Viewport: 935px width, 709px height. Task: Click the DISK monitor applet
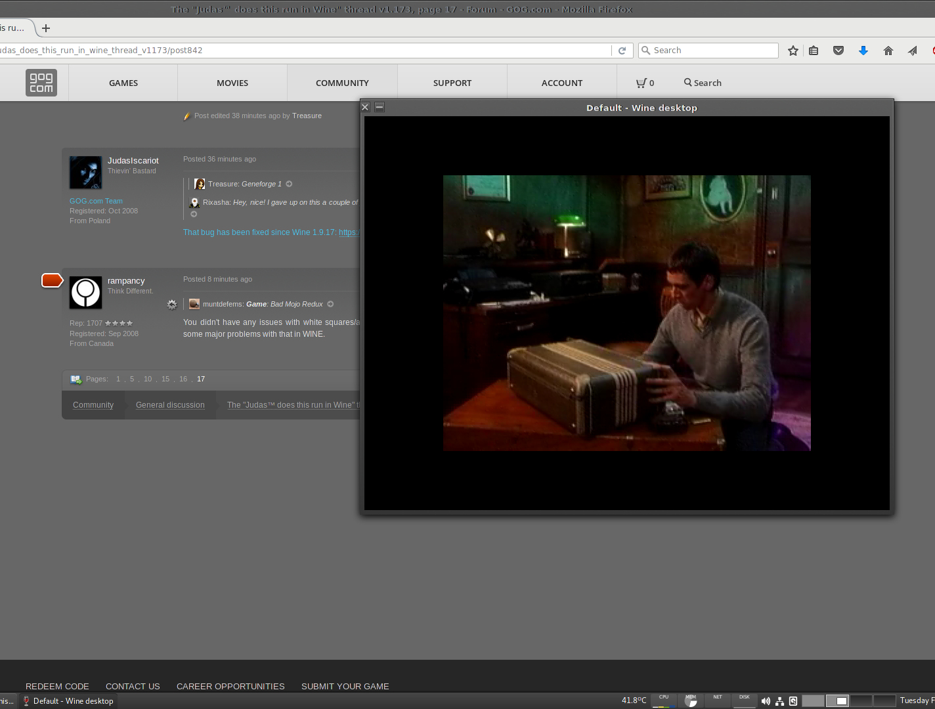pyautogui.click(x=745, y=701)
